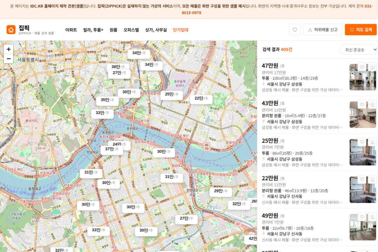Click '투룸 · 22㎡(6.7평) · 10층/18층' details
The height and width of the screenshot is (252, 378).
click(288, 228)
